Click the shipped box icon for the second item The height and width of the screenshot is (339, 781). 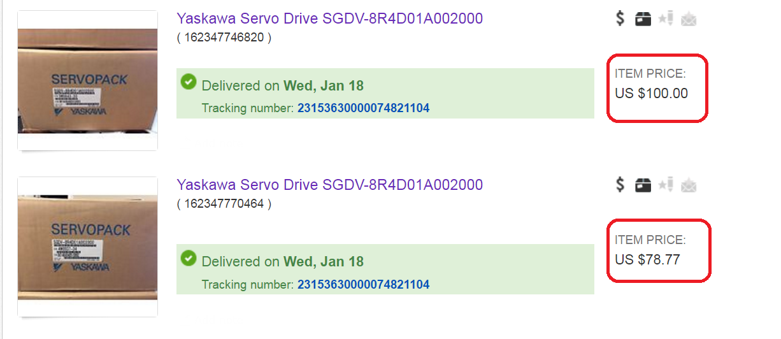(643, 185)
